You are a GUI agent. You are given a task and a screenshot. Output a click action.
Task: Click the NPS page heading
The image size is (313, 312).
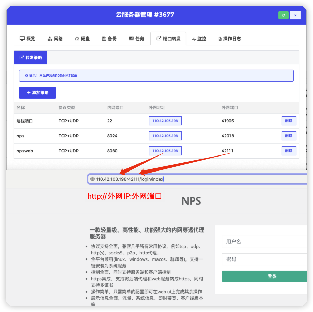pyautogui.click(x=191, y=201)
